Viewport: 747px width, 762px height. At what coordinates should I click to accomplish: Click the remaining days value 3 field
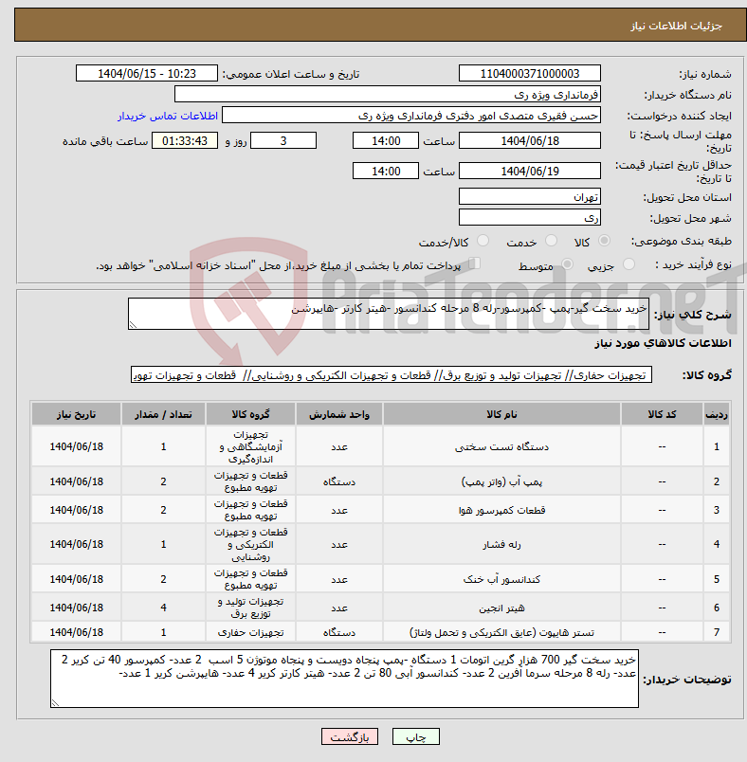click(x=283, y=141)
